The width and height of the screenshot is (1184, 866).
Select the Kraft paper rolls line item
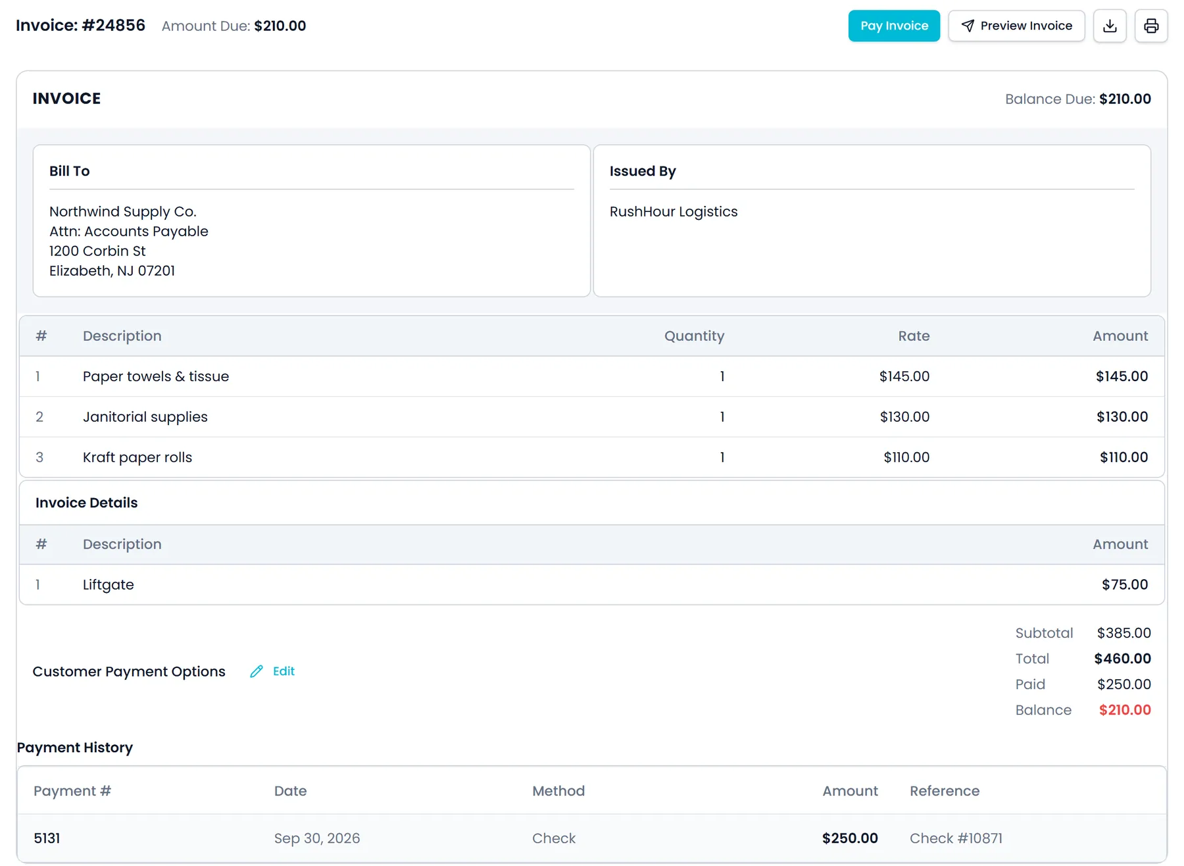[x=592, y=457]
